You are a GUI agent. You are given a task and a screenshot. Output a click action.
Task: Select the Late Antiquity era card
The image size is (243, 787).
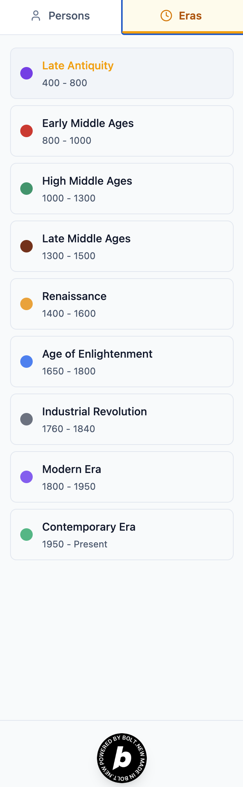122,73
